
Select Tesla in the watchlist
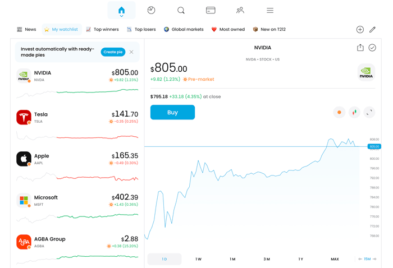tap(77, 118)
